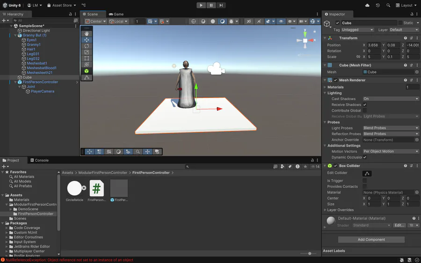421x263 pixels.
Task: Open the Asset Store menu
Action: pos(61,5)
